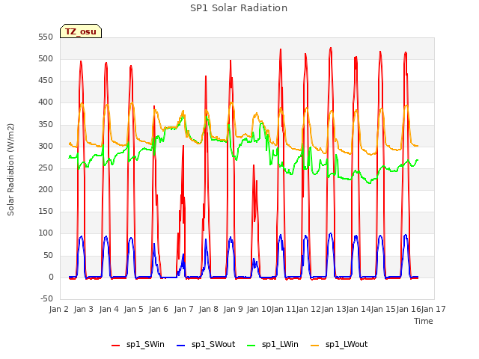Click the TZ_osu annotation tag

tap(81, 31)
